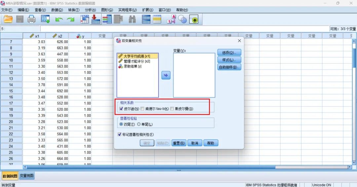Select row header 10

[x=11, y=60]
